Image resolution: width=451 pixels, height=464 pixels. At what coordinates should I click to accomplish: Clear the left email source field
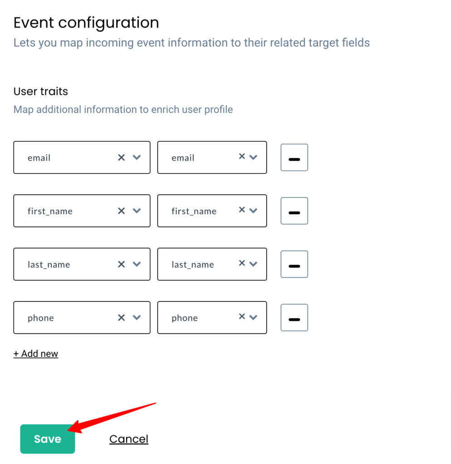121,157
